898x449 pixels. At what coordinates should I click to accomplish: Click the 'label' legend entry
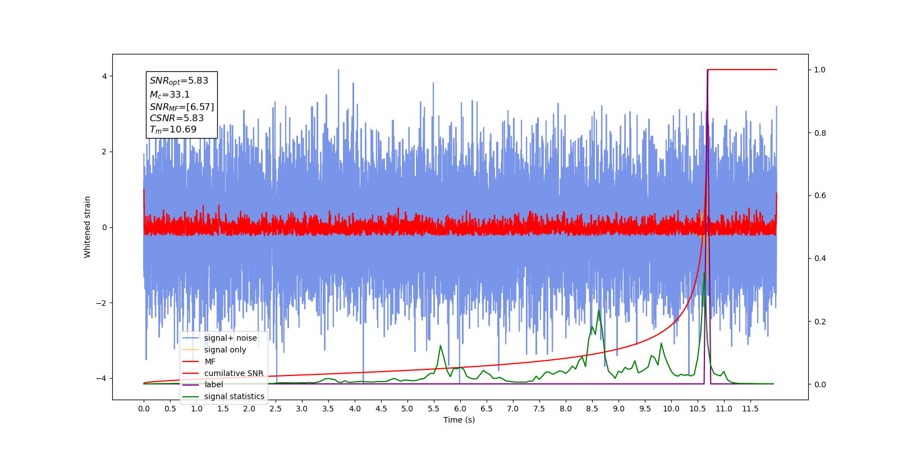pyautogui.click(x=203, y=384)
